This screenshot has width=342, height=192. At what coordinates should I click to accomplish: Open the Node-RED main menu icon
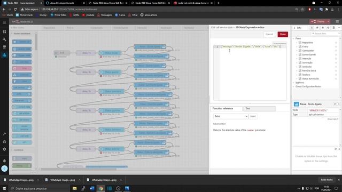(337, 21)
